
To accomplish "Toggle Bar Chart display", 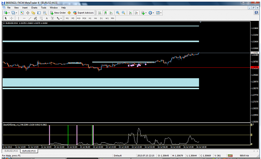I will click(x=100, y=13).
